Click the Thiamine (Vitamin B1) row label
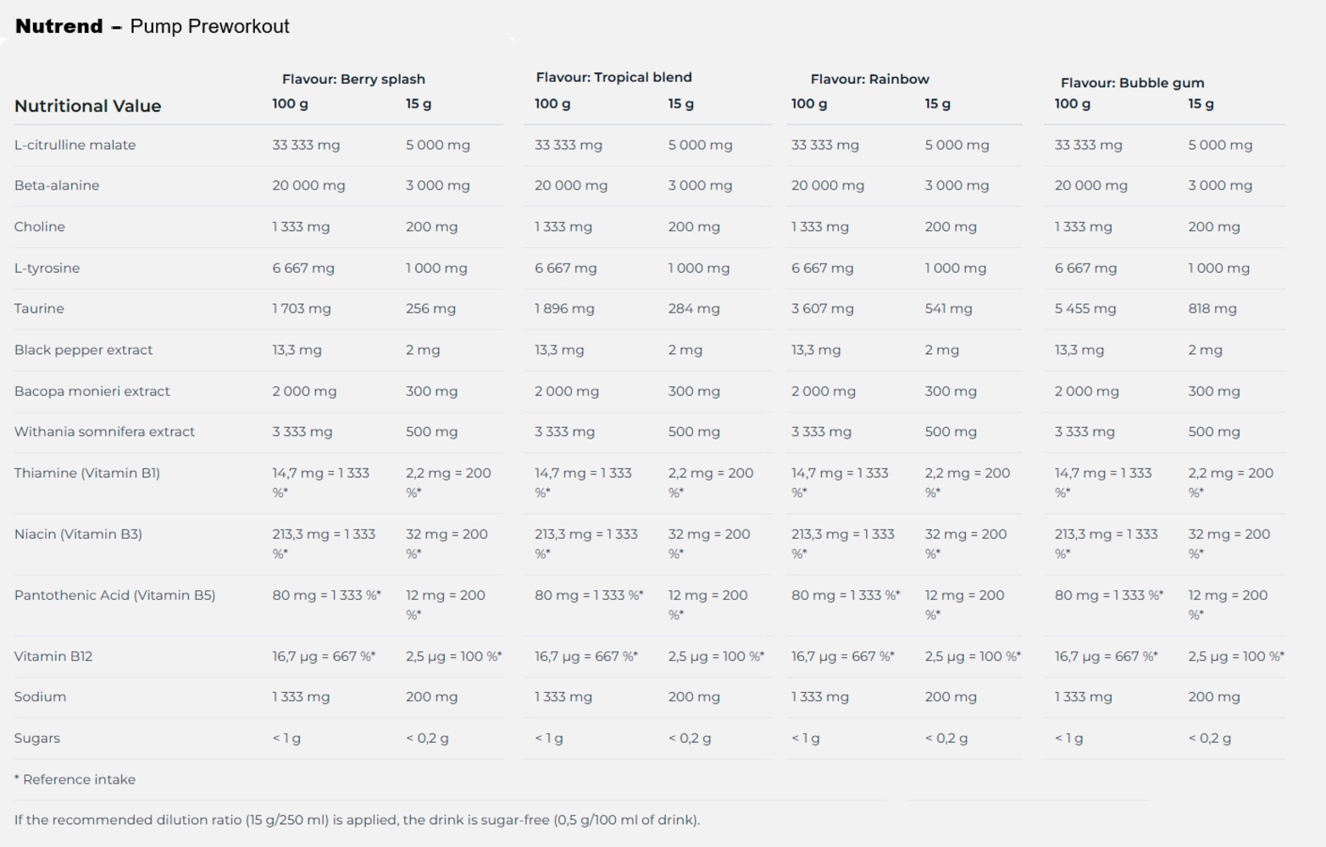Viewport: 1326px width, 847px height. pyautogui.click(x=86, y=473)
